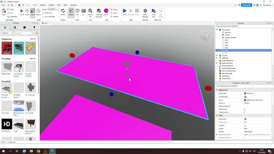Open the Toolbox recent clock tab
Screen dimensions: 274x154
click(x=24, y=27)
